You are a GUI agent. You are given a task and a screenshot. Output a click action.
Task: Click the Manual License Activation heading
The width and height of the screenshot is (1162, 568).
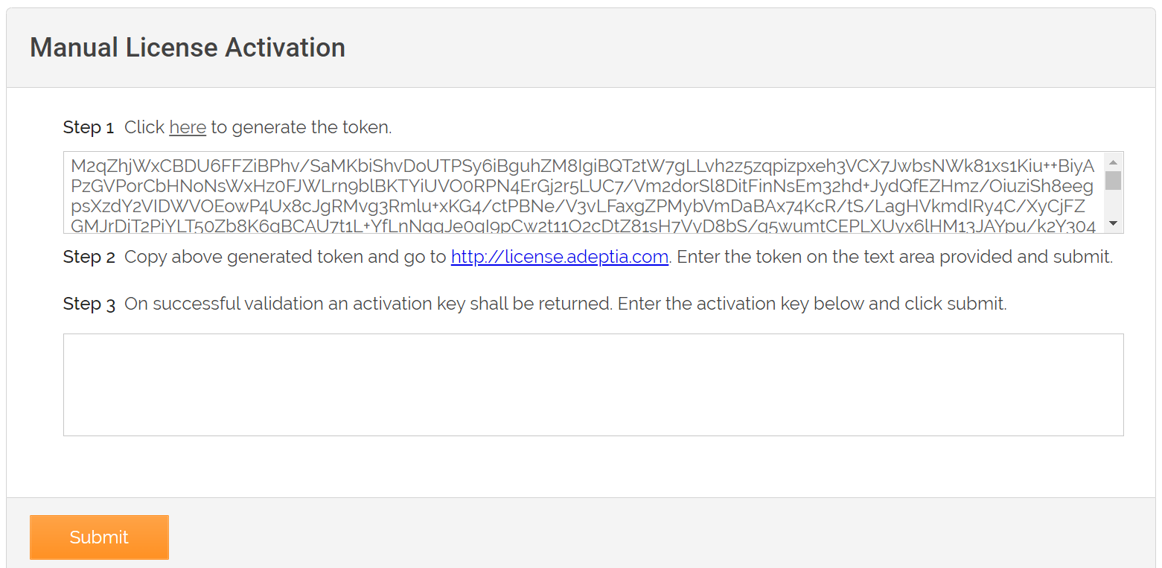[x=188, y=48]
